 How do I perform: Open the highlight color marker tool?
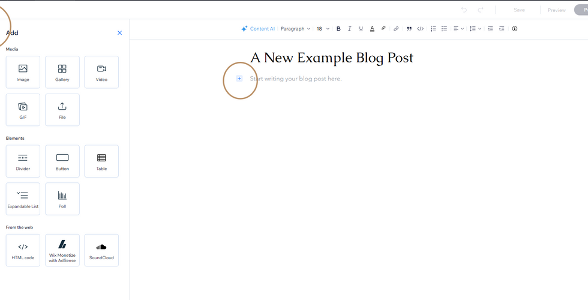tap(383, 29)
